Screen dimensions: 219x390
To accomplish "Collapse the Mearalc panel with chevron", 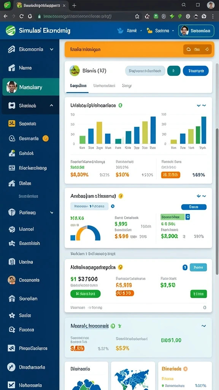I will coord(204,326).
